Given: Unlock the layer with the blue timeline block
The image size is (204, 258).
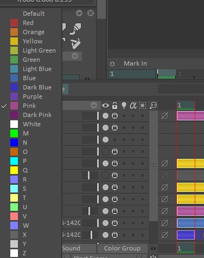Looking at the screenshot, I should (x=114, y=223).
